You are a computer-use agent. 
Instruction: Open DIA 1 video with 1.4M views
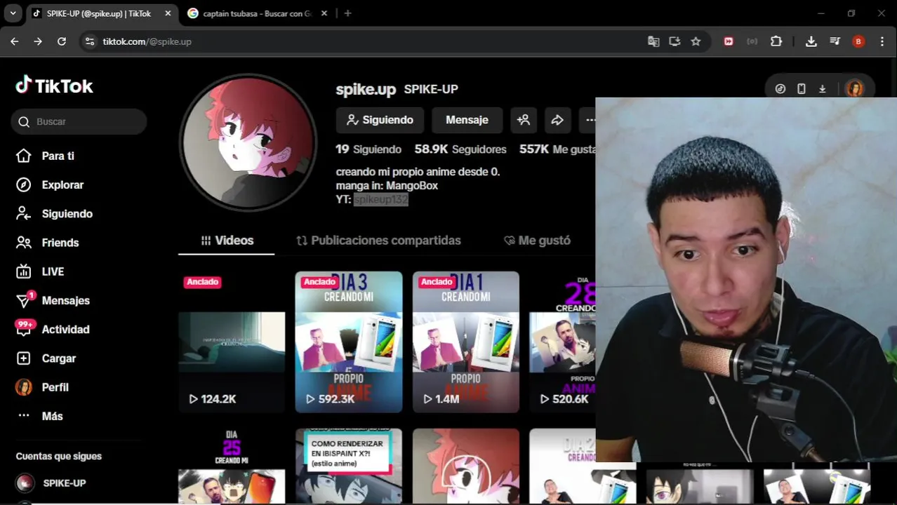pos(466,342)
